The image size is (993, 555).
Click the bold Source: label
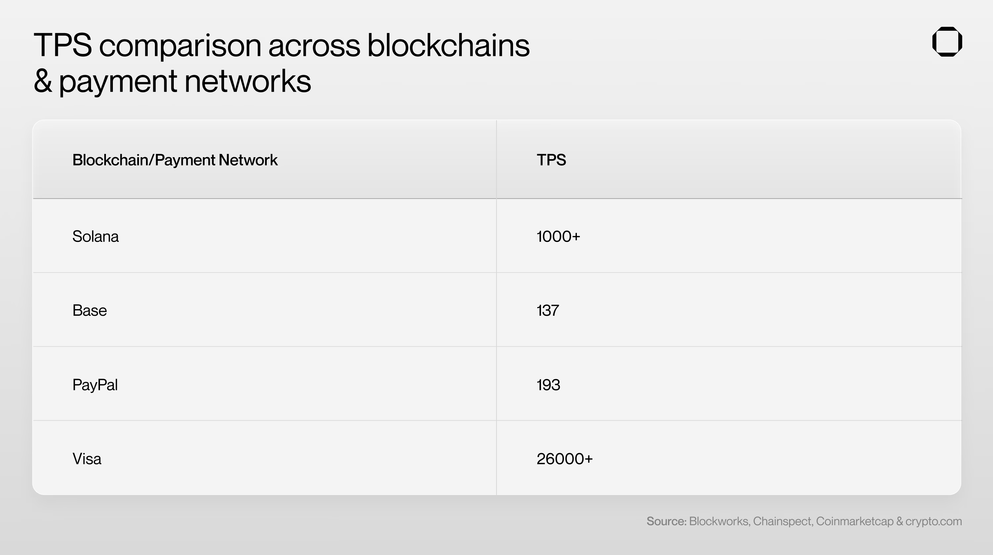666,521
